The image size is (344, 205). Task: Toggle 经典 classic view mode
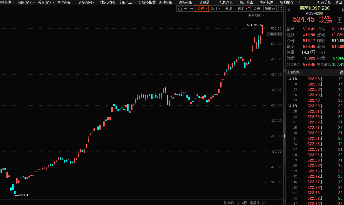257,9
